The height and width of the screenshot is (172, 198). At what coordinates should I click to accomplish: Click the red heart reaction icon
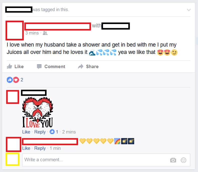tap(16, 80)
